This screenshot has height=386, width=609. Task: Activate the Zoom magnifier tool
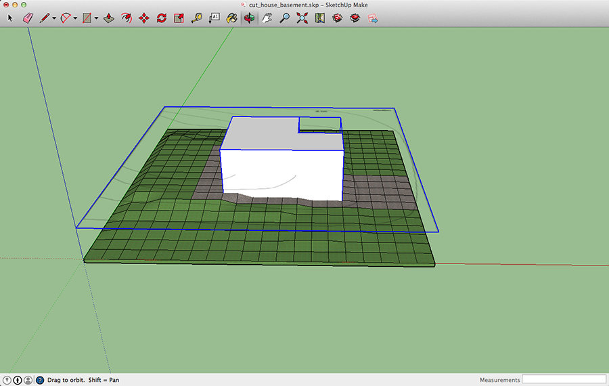point(285,18)
